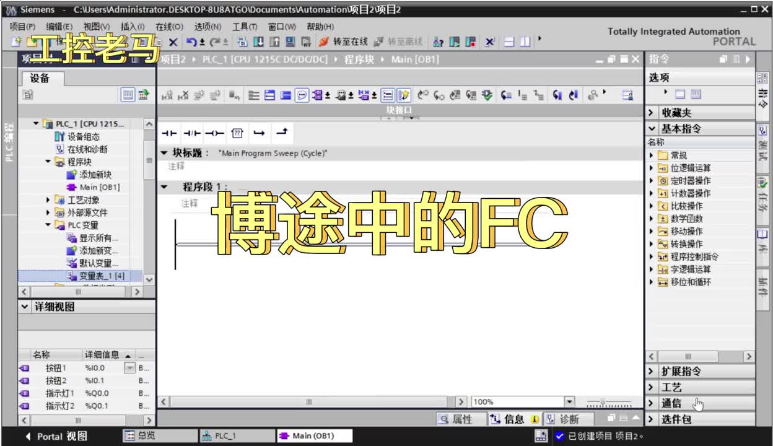The height and width of the screenshot is (446, 773).
Task: Open Device configuration in project tree
Action: 83,136
